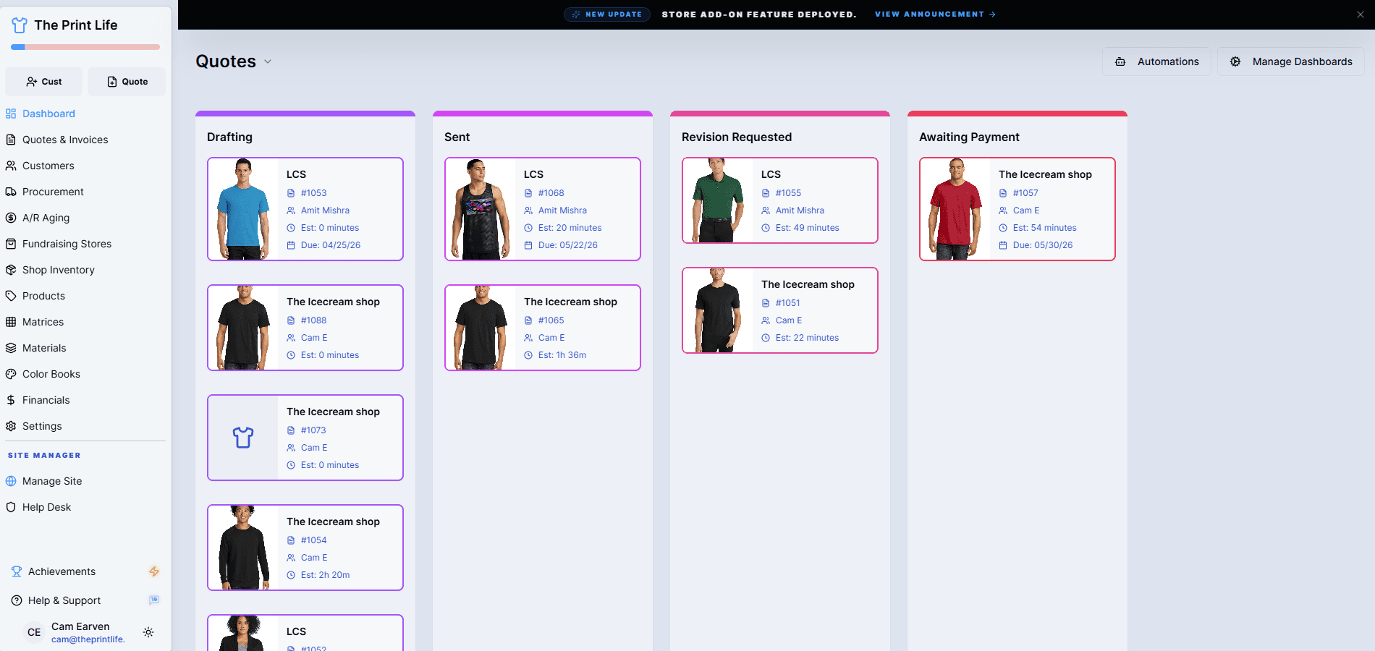Screen dimensions: 1375x651
Task: Click the Achievements trophy icon
Action: tap(17, 571)
